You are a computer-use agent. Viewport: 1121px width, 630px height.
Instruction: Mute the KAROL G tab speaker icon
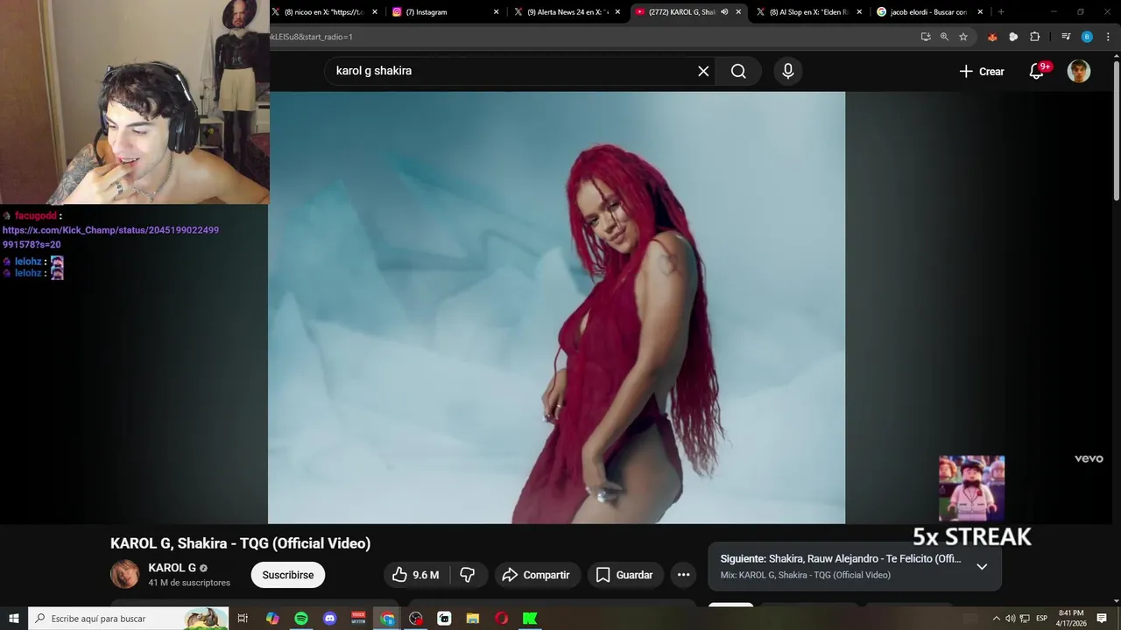coord(724,12)
